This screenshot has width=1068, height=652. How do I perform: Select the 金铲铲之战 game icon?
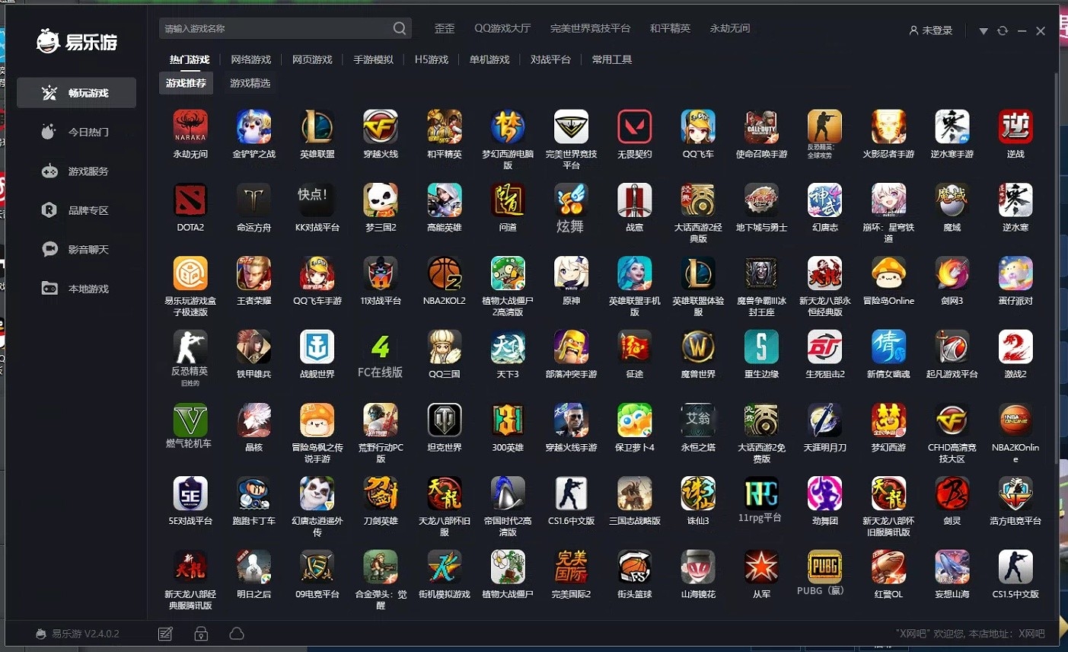(253, 127)
